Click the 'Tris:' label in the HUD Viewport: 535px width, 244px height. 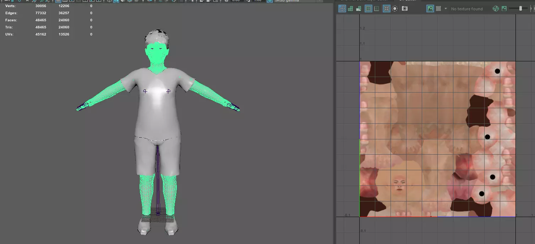[9, 27]
